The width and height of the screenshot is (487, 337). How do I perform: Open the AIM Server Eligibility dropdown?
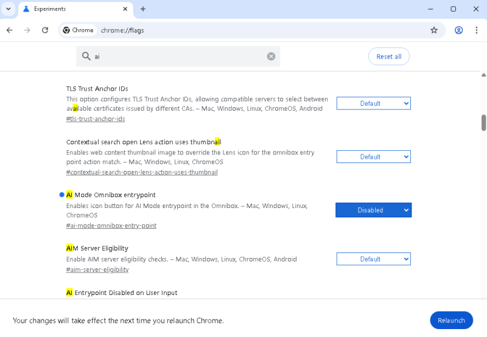coord(374,259)
